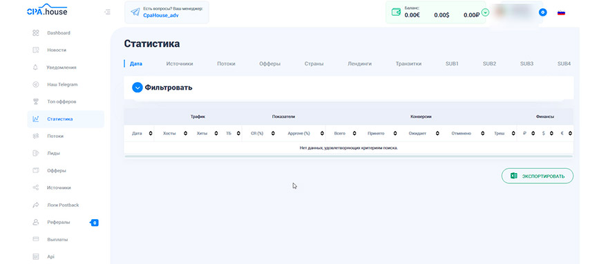Viewport: 597px width, 264px height.
Task: Expand the balance dropdown arrow
Action: [x=485, y=12]
